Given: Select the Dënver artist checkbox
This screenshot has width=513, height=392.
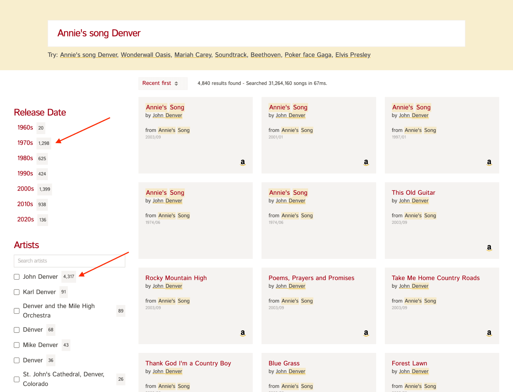Looking at the screenshot, I should coord(17,330).
